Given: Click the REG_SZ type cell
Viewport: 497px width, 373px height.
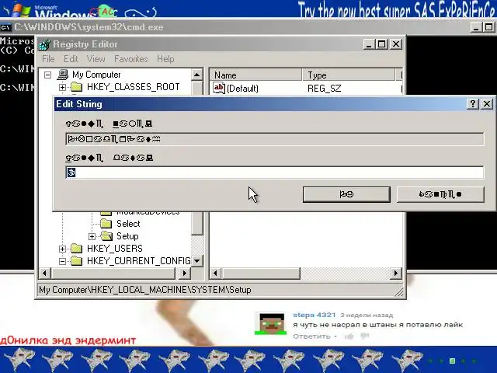Looking at the screenshot, I should (x=325, y=88).
